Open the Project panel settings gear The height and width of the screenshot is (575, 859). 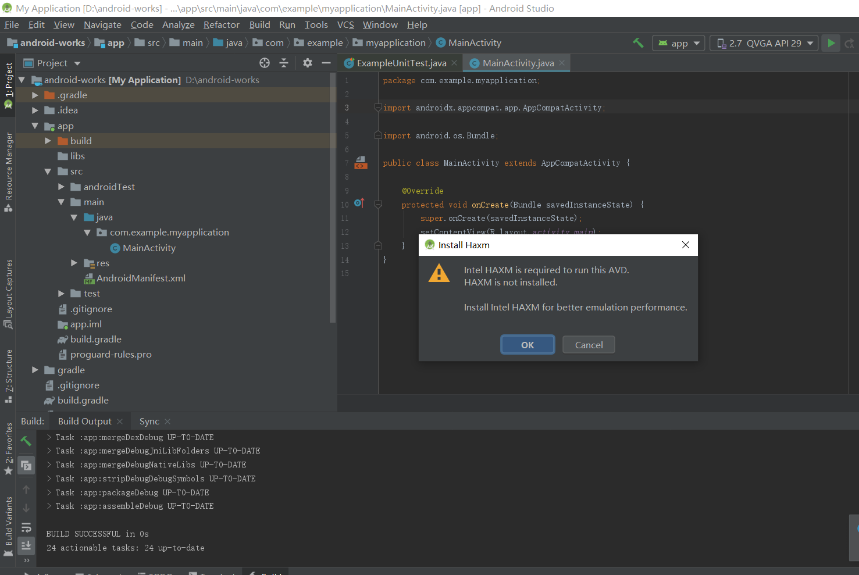[307, 63]
